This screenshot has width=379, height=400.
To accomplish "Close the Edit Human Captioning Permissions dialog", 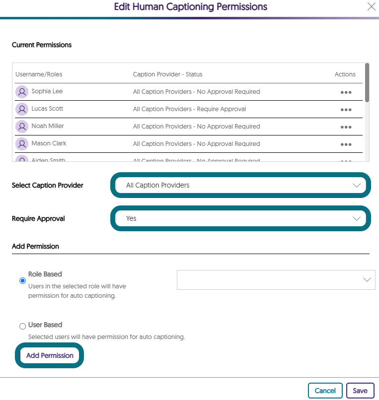I will (372, 6).
